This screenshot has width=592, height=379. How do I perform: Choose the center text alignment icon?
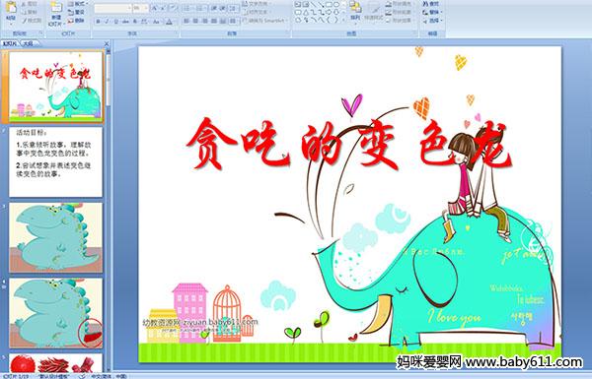tap(195, 22)
